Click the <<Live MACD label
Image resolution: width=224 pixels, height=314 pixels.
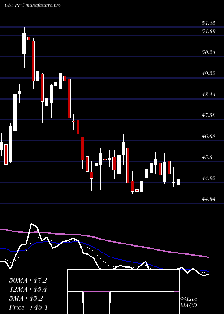click(x=189, y=302)
